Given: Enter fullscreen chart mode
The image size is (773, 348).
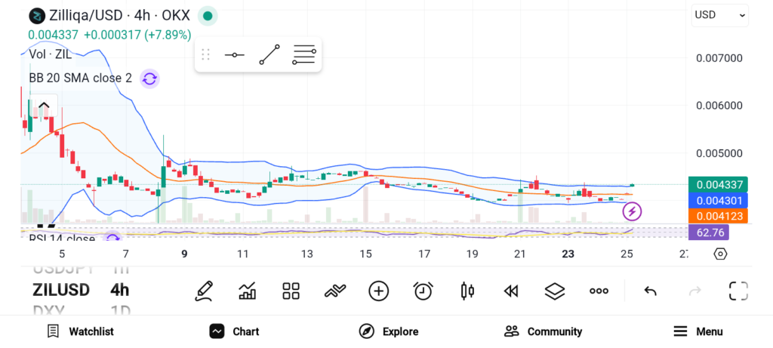Looking at the screenshot, I should (x=738, y=291).
